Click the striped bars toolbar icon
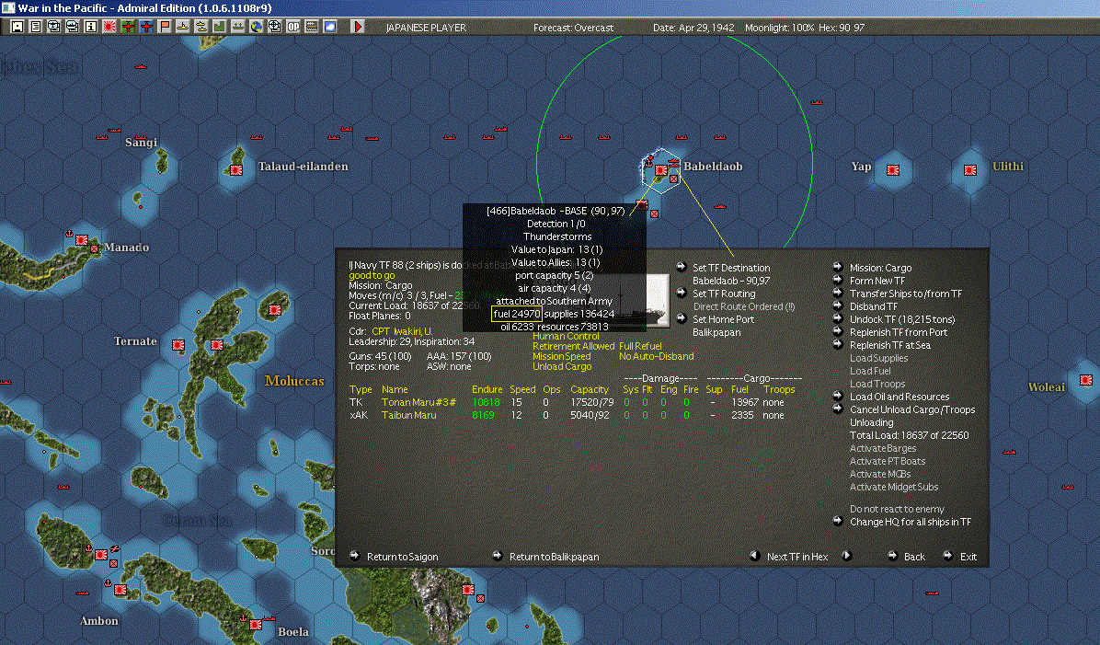The width and height of the screenshot is (1100, 645). pyautogui.click(x=312, y=27)
